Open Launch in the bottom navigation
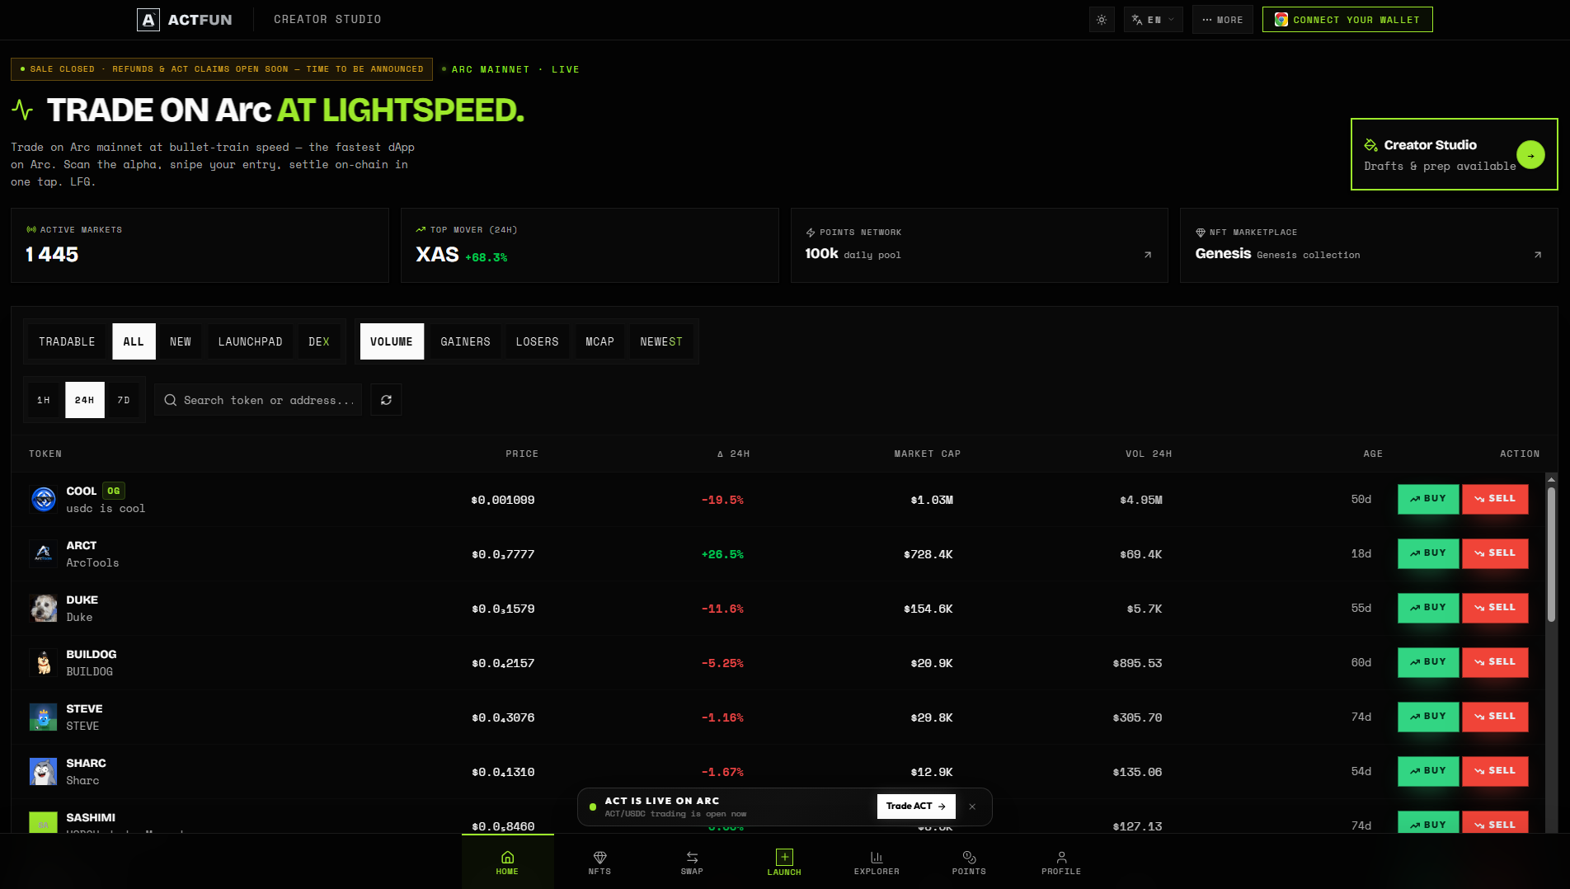Image resolution: width=1570 pixels, height=889 pixels. pos(784,862)
